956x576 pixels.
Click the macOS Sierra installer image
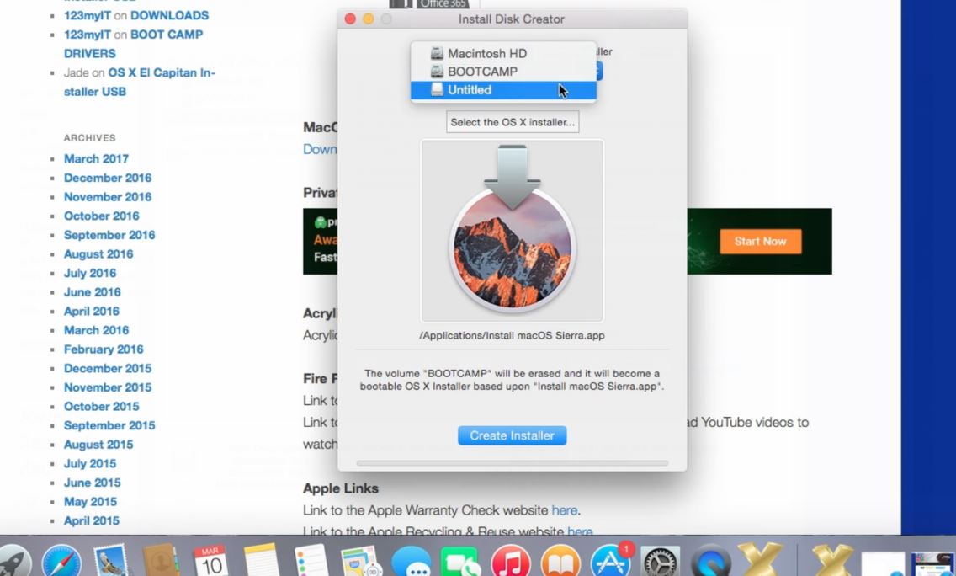(513, 231)
